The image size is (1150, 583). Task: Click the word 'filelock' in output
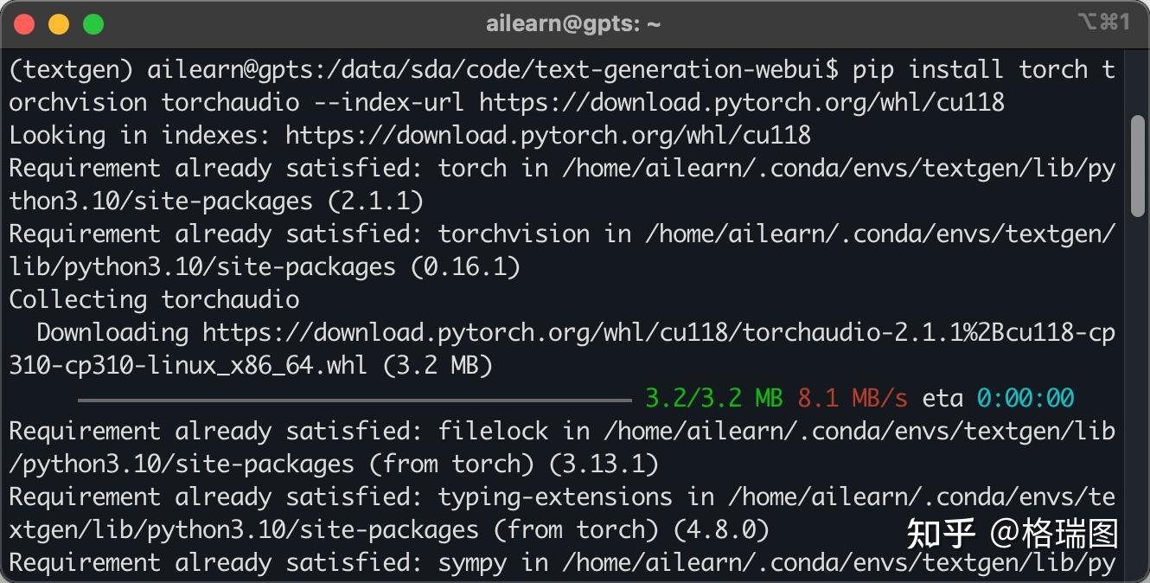click(x=493, y=432)
